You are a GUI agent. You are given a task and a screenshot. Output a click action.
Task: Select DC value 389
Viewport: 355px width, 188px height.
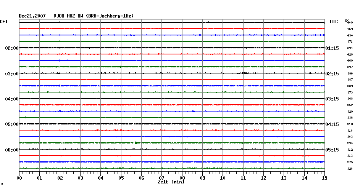[350, 86]
